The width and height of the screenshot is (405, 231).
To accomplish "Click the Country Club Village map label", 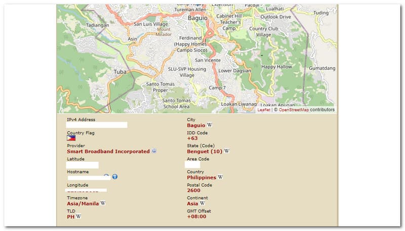I will point(263,32).
